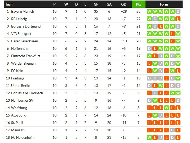This screenshot has width=190, height=143.
Task: Click the GD column header
Action: 123,4
